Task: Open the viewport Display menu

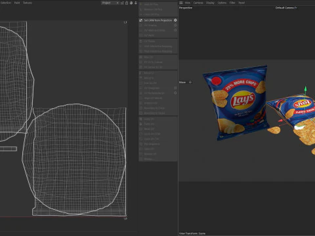Action: point(210,3)
